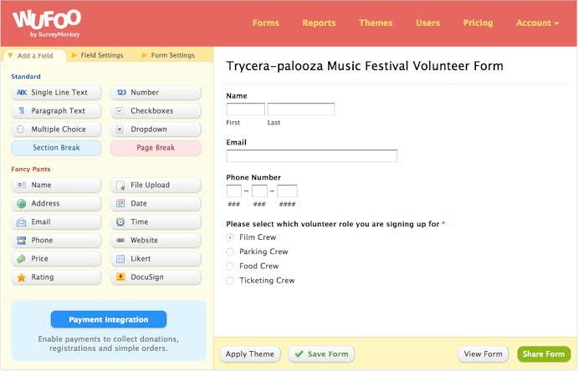Insert a File Upload field
578x371 pixels.
[156, 185]
